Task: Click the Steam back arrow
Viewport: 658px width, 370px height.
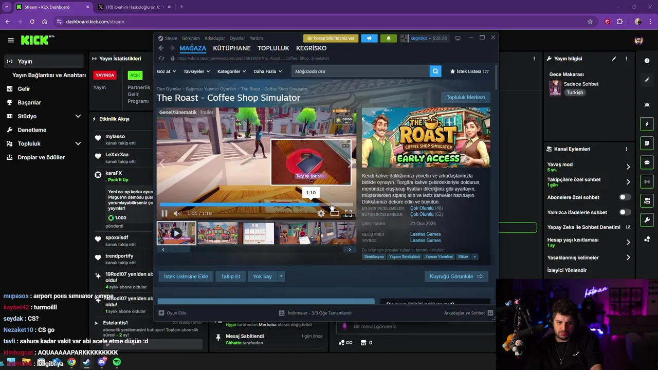Action: 161,48
